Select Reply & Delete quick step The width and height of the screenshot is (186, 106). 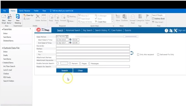85,22
